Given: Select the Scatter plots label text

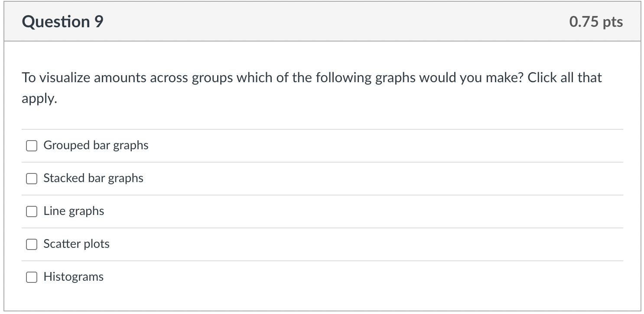Looking at the screenshot, I should [76, 244].
